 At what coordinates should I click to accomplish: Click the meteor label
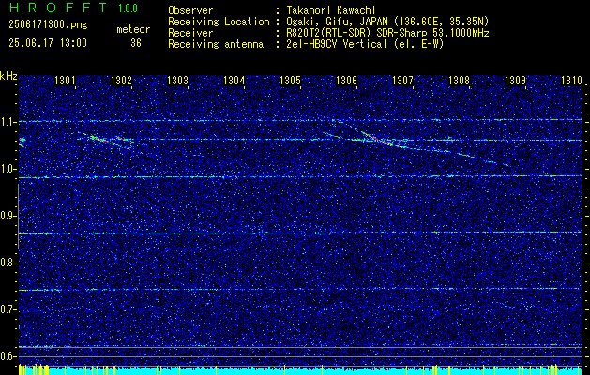point(133,29)
